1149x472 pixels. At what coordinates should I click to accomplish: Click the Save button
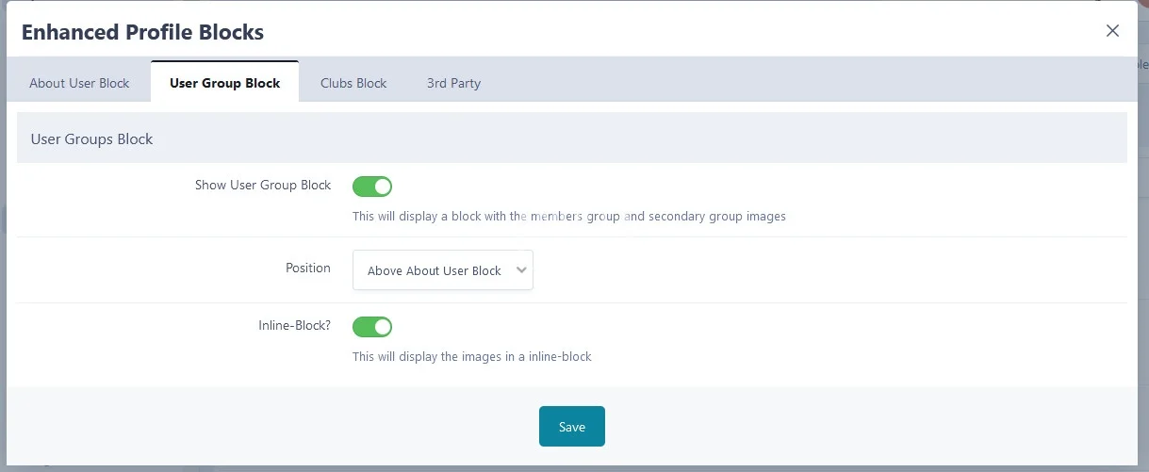571,427
